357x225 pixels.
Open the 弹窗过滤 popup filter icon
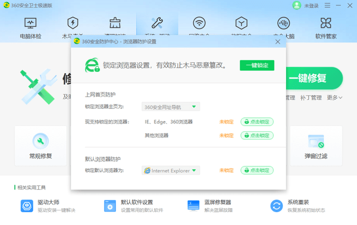(x=316, y=141)
